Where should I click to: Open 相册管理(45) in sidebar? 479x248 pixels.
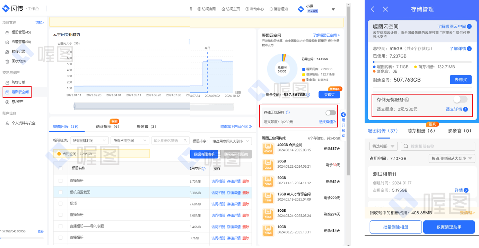point(21,32)
